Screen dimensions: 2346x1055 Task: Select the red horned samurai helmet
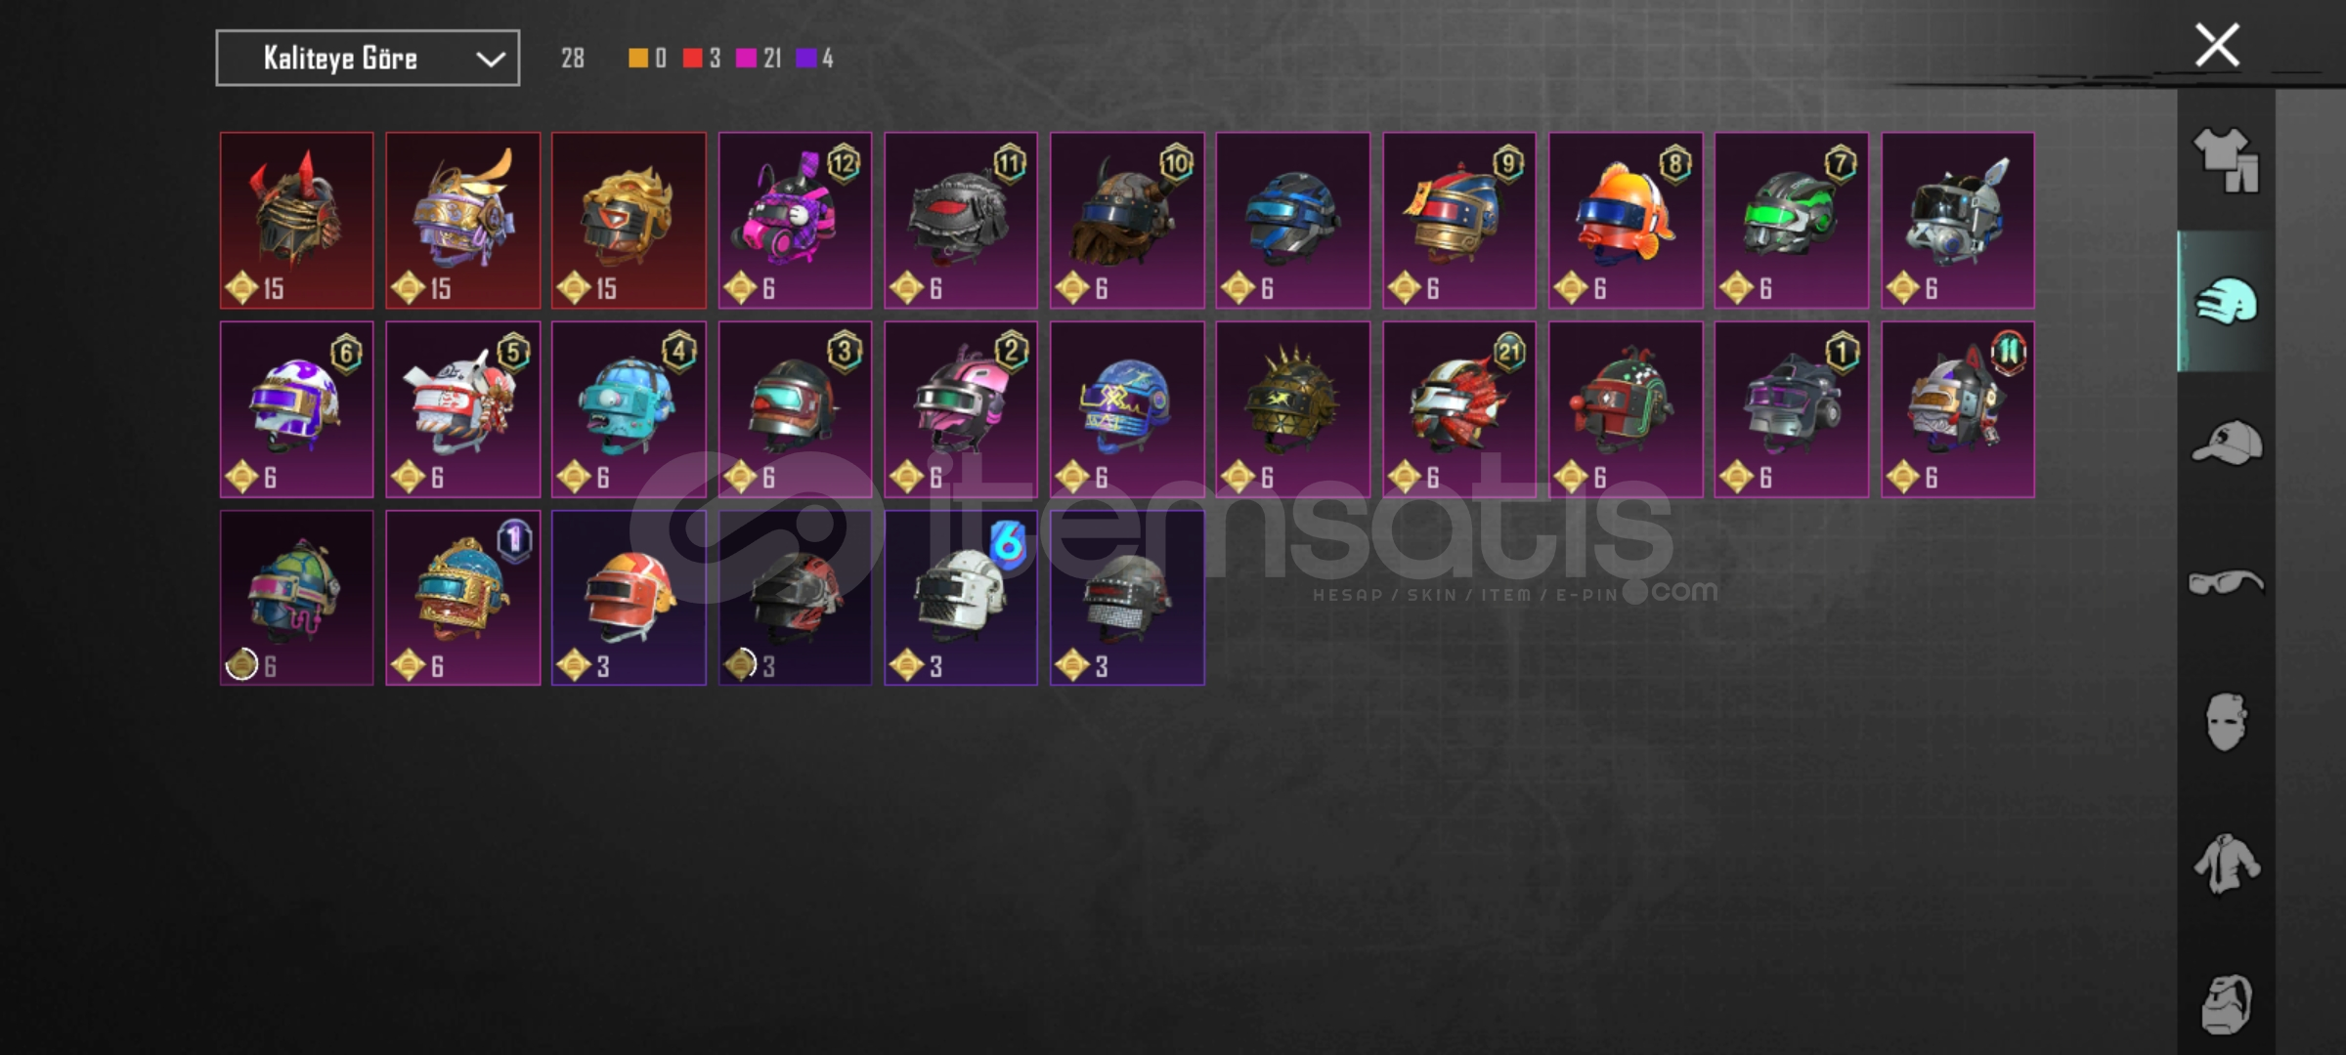(x=297, y=221)
